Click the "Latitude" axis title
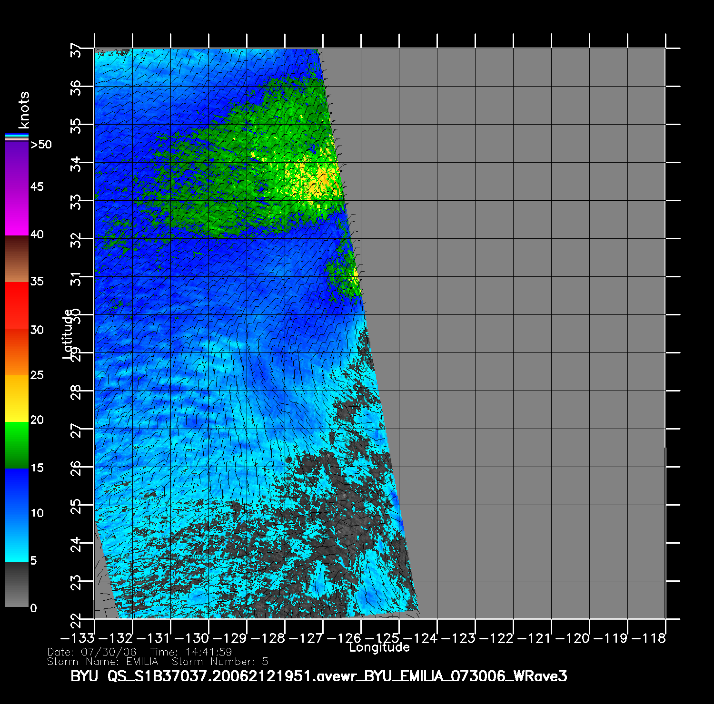The width and height of the screenshot is (714, 704). 69,334
